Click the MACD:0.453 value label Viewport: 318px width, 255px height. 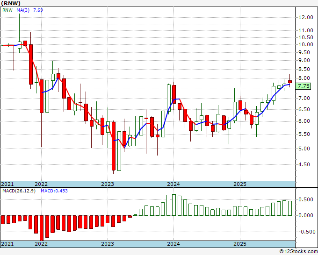point(54,191)
